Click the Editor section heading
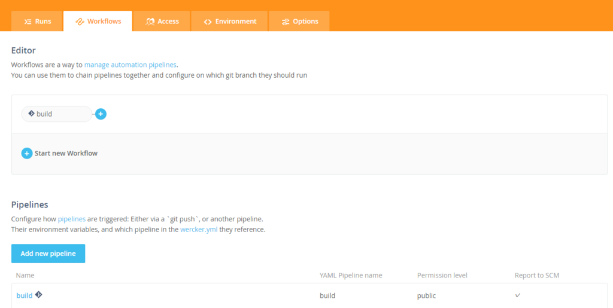Screen dimensions: 613x308 pyautogui.click(x=23, y=50)
